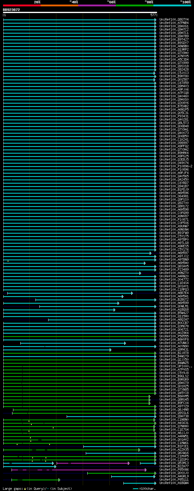
Task: Select the UniRef100_A6H5A0 label
Action: 174,263
